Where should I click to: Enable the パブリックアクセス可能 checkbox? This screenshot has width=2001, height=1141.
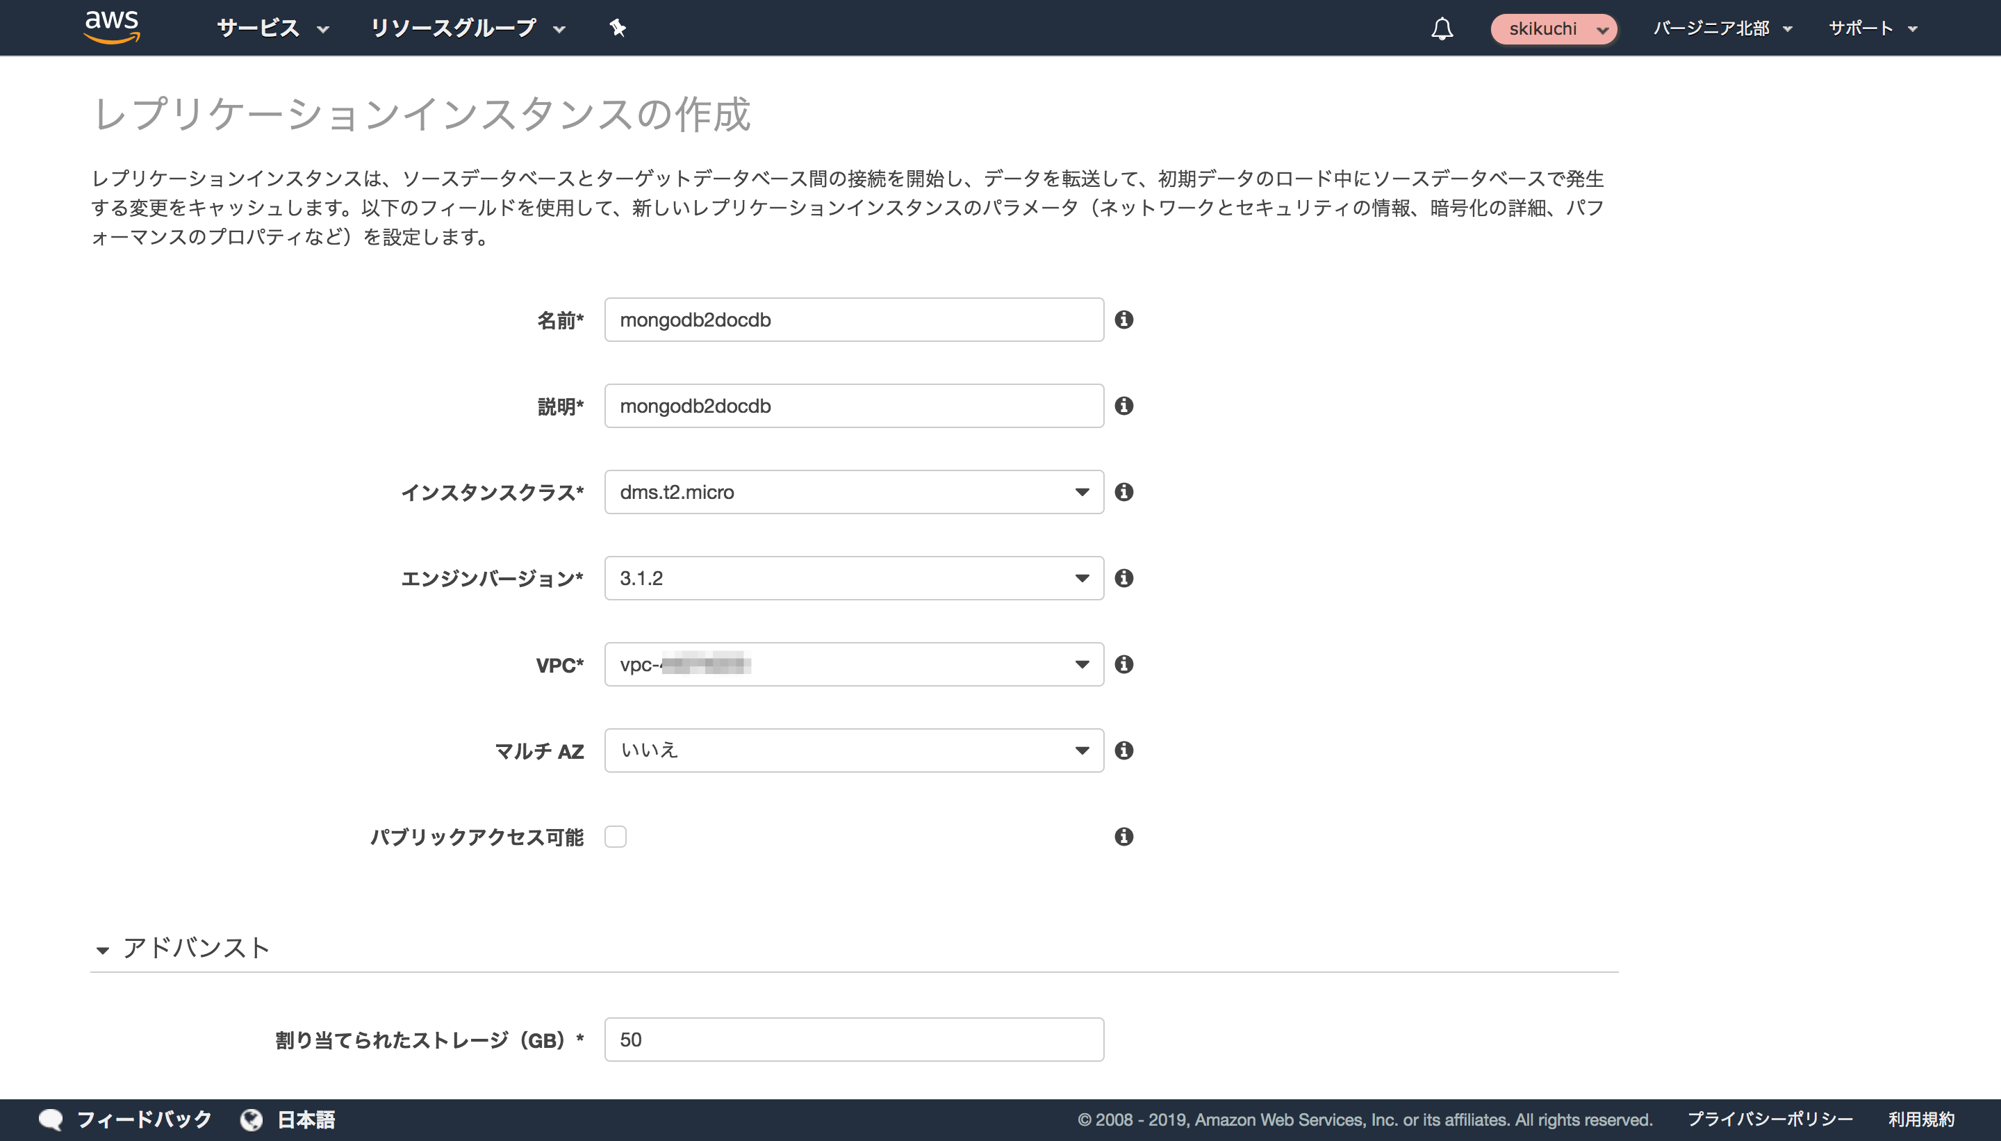point(616,836)
